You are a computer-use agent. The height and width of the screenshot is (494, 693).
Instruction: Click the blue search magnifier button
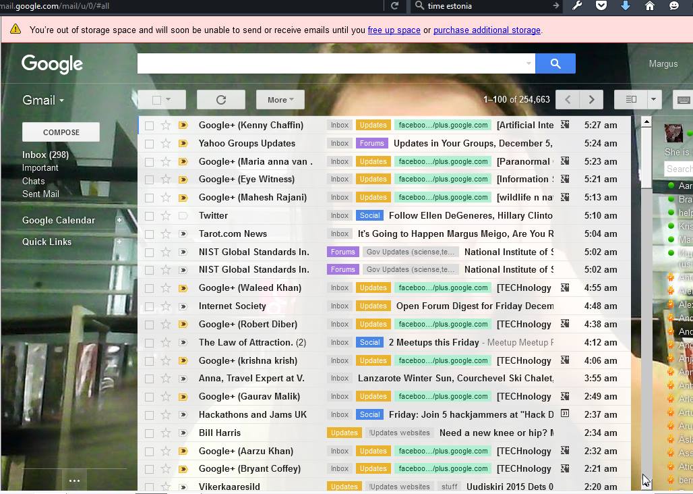coord(555,63)
